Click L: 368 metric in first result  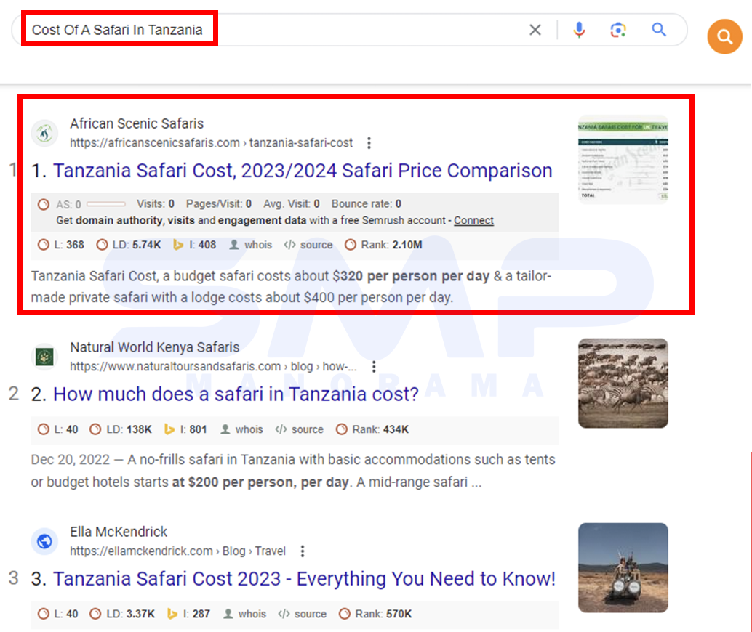[x=61, y=245]
